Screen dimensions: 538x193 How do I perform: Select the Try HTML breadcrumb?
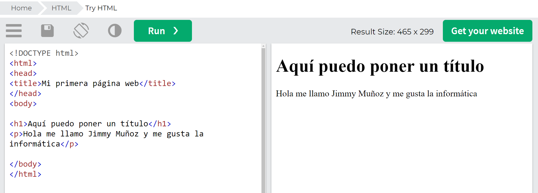[x=101, y=8]
